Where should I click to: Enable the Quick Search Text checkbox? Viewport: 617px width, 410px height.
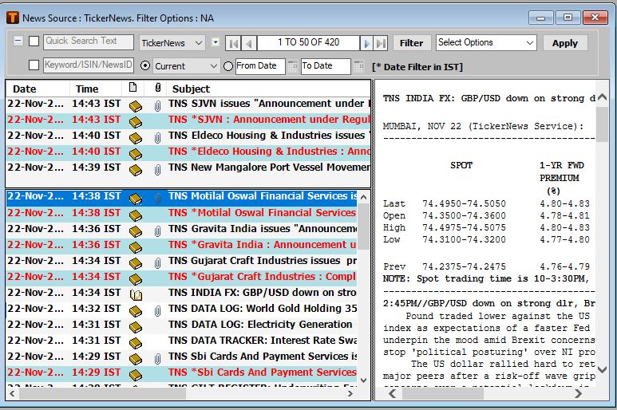[34, 41]
